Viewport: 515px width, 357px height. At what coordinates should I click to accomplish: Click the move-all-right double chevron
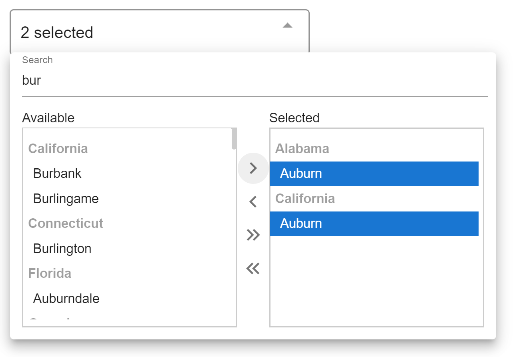click(x=253, y=235)
